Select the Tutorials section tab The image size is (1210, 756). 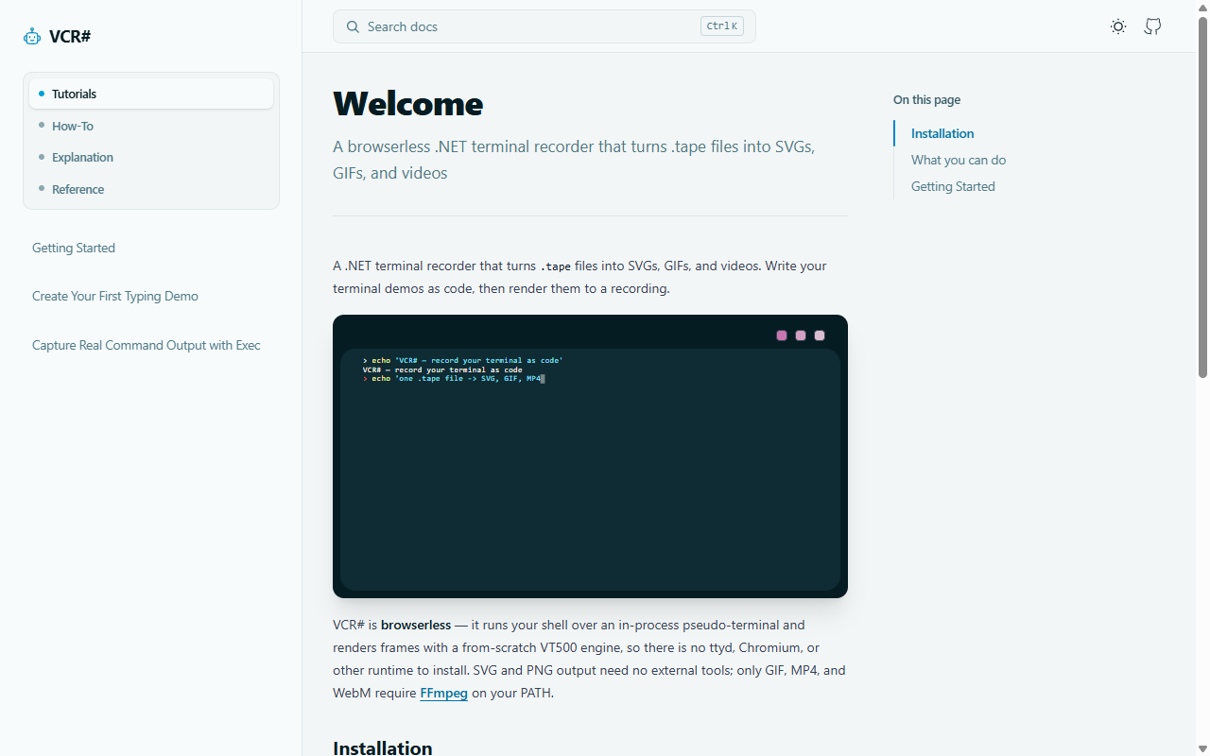pos(151,94)
